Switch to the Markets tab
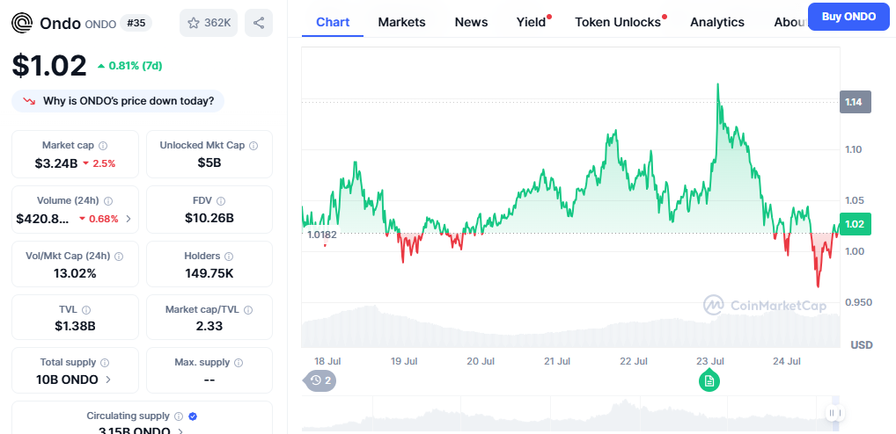896x434 pixels. [x=401, y=22]
